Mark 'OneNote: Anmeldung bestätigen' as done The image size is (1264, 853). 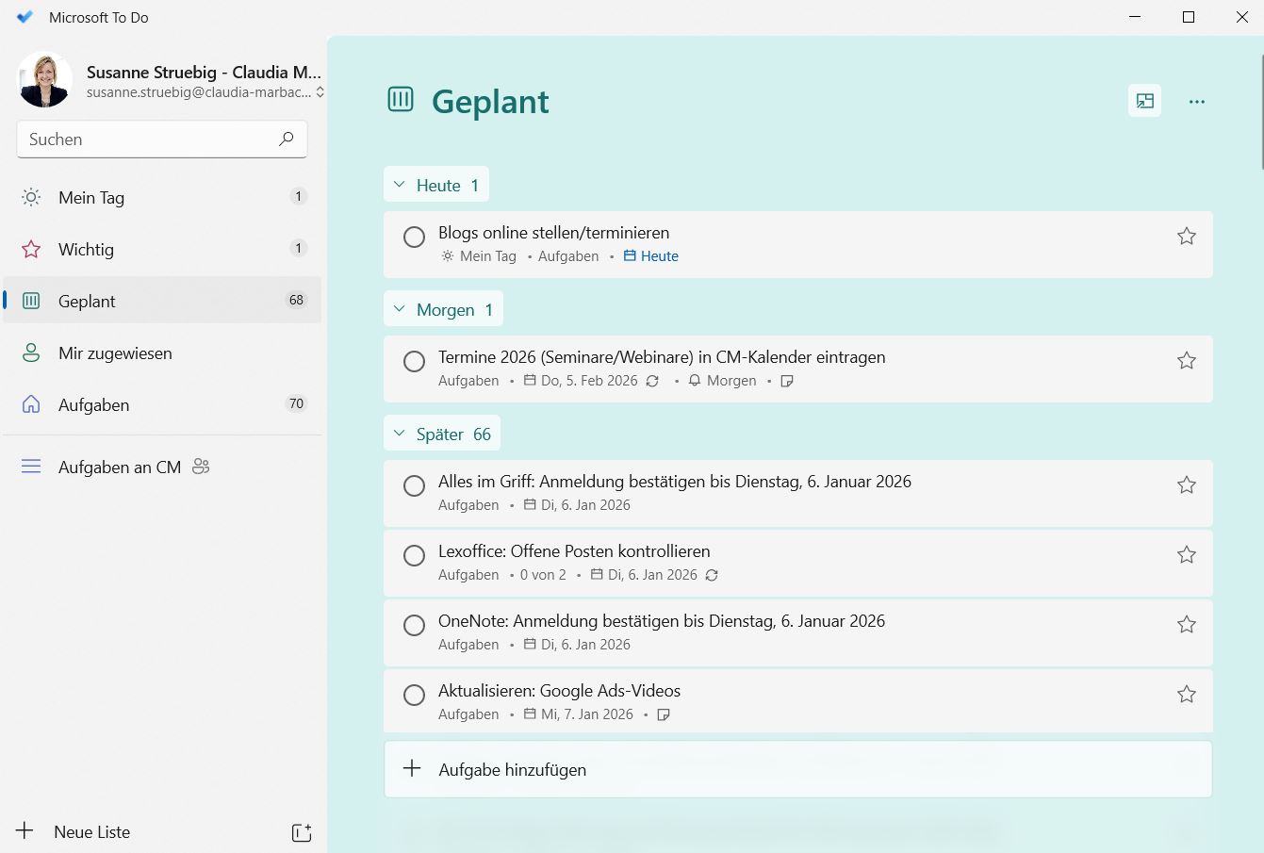click(414, 625)
